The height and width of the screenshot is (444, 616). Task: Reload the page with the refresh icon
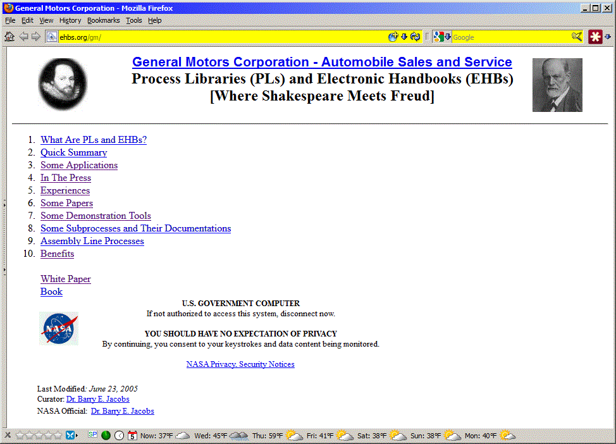[416, 37]
